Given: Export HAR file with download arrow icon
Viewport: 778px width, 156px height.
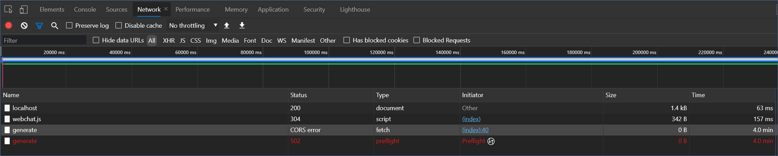Looking at the screenshot, I should [242, 26].
